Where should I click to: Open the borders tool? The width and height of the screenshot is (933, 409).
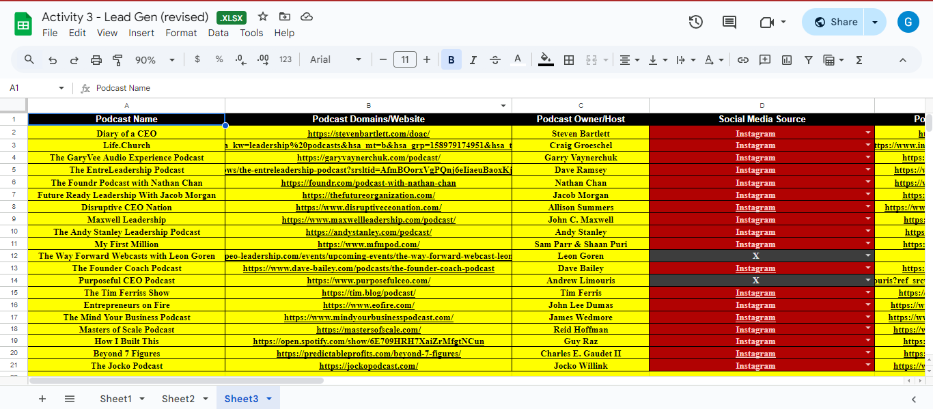[568, 60]
